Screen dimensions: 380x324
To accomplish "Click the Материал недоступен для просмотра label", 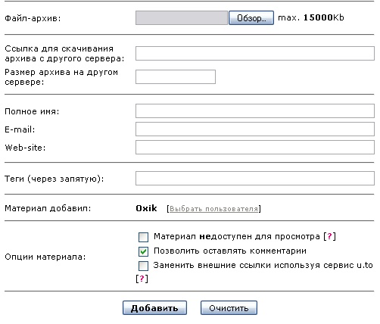I will click(237, 236).
